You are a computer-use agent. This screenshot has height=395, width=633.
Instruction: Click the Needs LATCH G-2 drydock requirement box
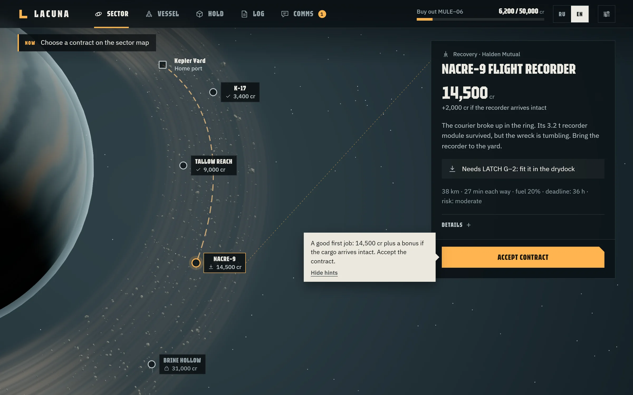(x=523, y=169)
